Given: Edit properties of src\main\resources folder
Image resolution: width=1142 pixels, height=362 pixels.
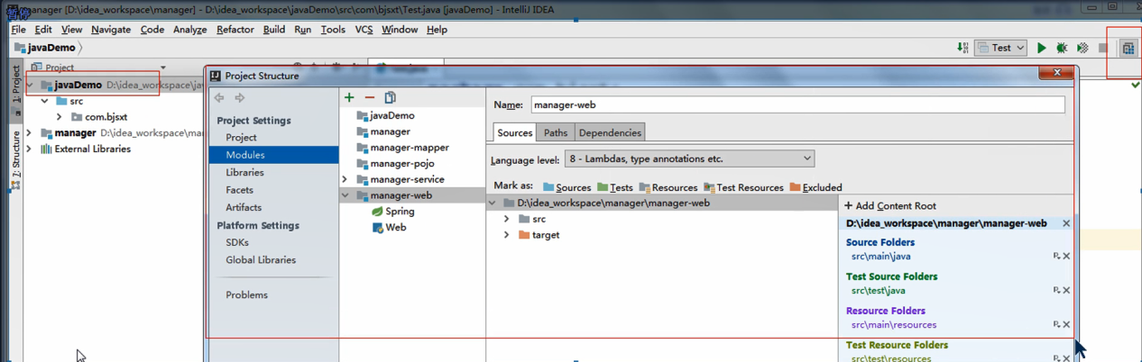Looking at the screenshot, I should [1056, 325].
